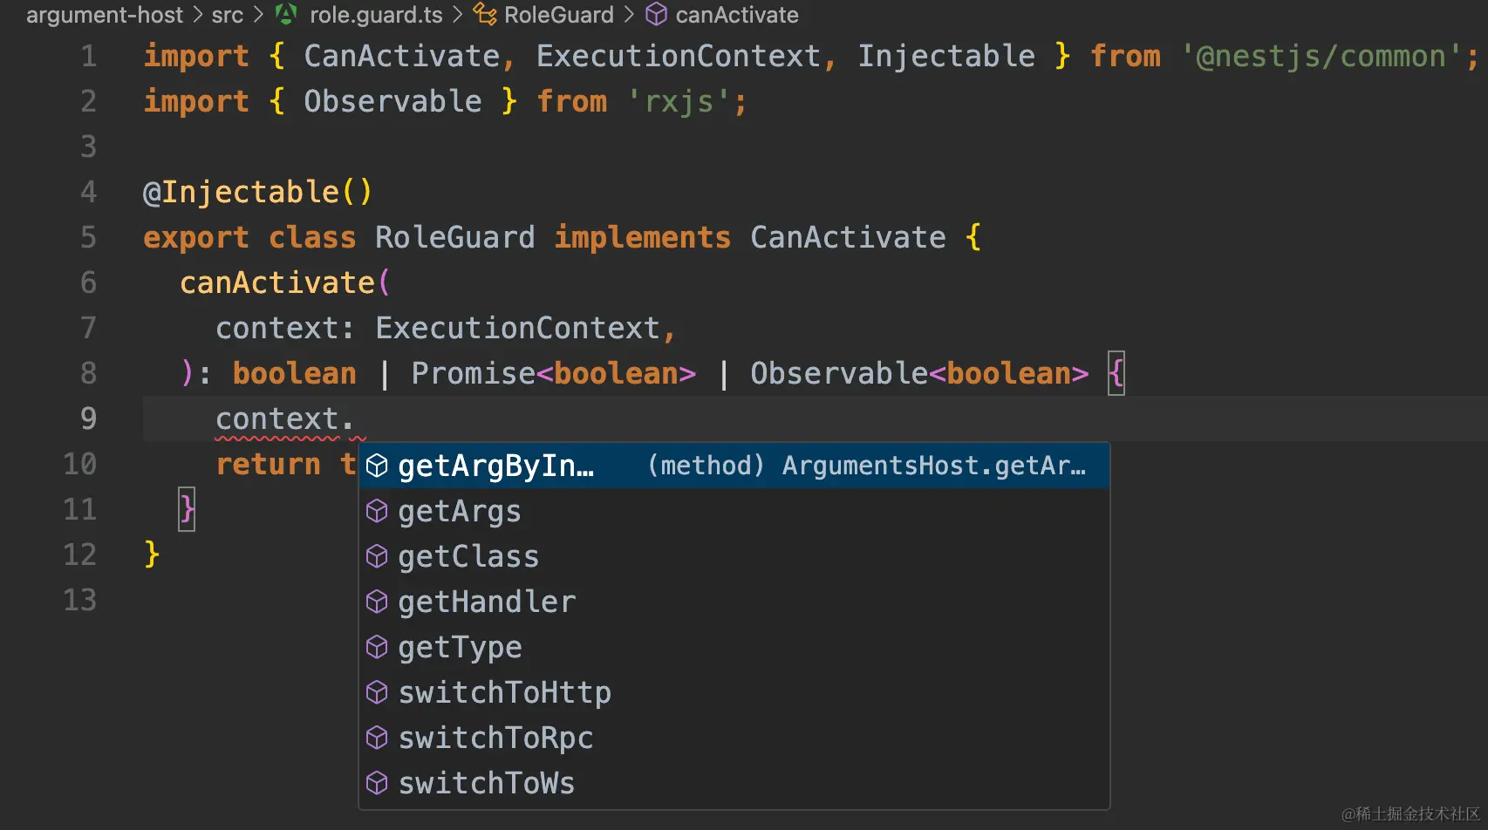
Task: Click the cube icon next to getHandler
Action: (377, 602)
